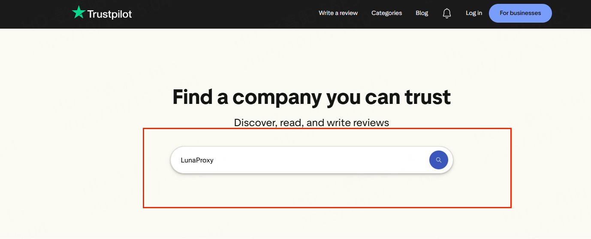Go to Categories in the header

[386, 13]
